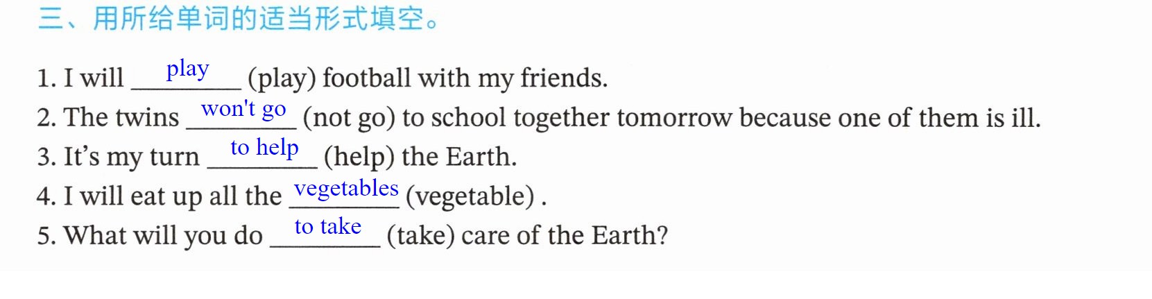Click the phrase 'to school together tomorrow'

(567, 118)
